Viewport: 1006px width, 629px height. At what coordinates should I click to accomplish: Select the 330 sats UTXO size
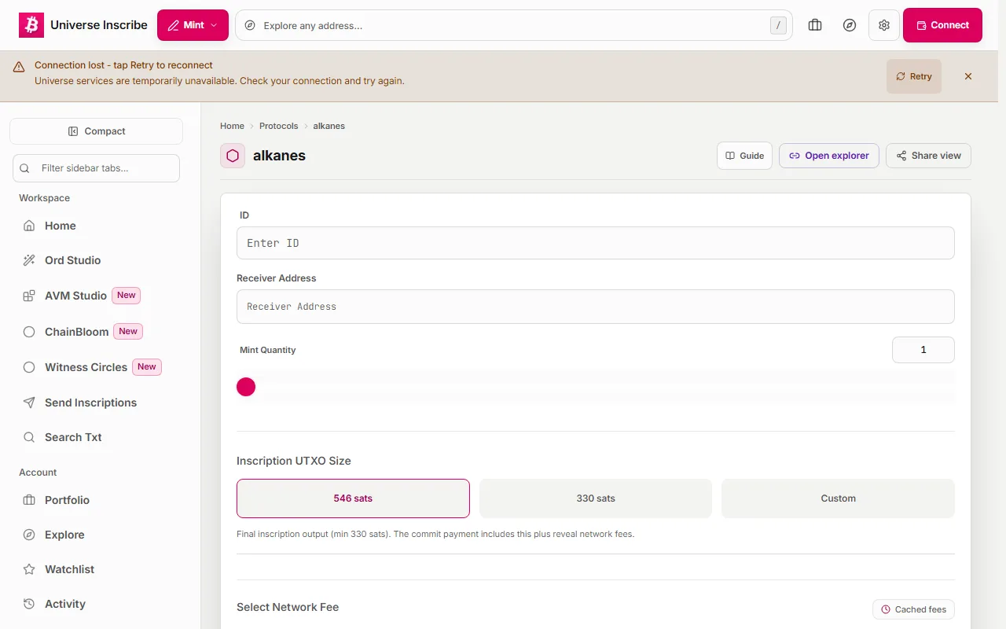click(596, 498)
